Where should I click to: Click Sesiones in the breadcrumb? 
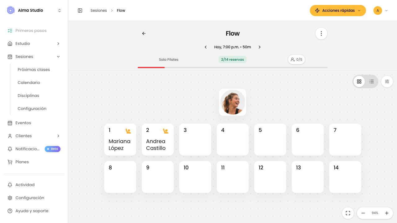tap(99, 11)
